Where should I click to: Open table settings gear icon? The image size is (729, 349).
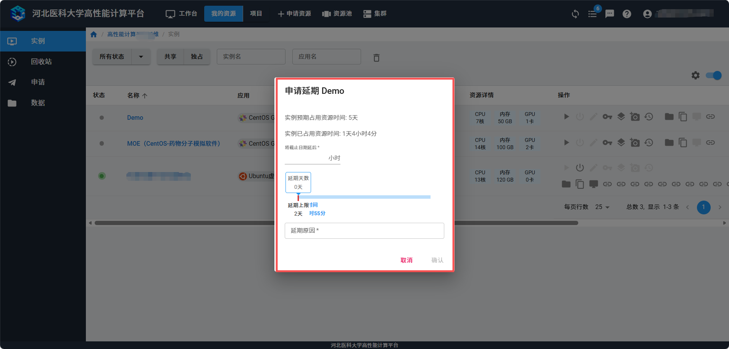(x=695, y=76)
